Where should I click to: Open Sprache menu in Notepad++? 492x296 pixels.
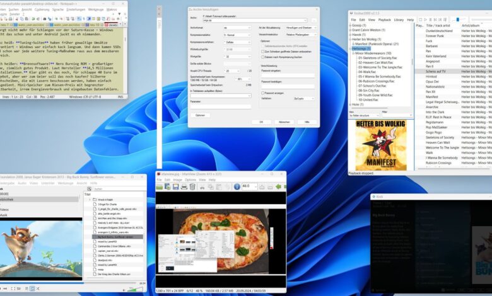point(58,9)
